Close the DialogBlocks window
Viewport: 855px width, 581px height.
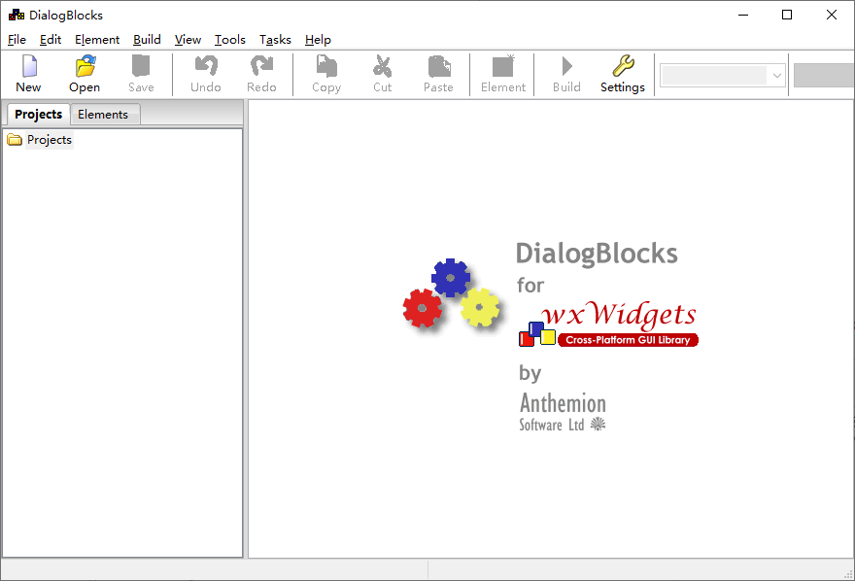click(831, 15)
